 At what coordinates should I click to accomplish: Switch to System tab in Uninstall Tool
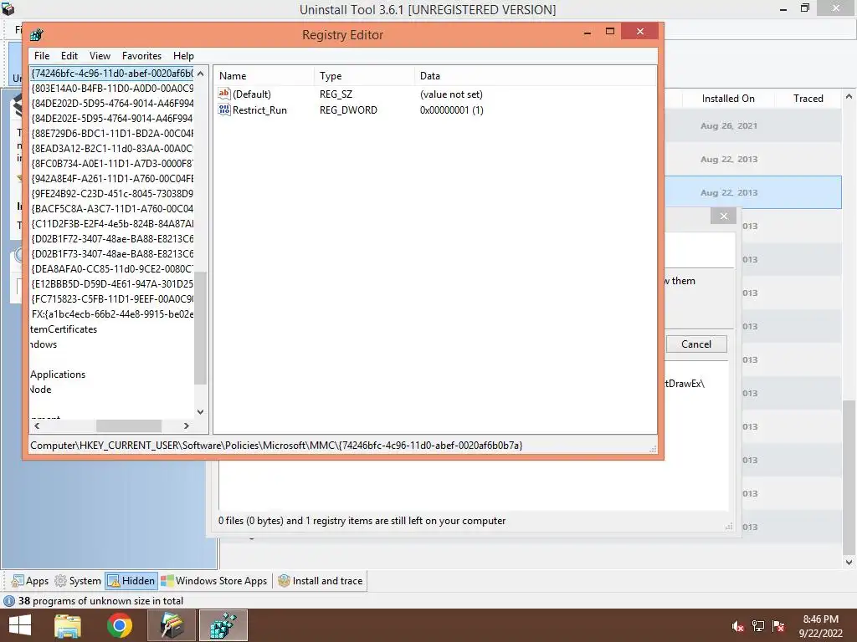[x=78, y=581]
